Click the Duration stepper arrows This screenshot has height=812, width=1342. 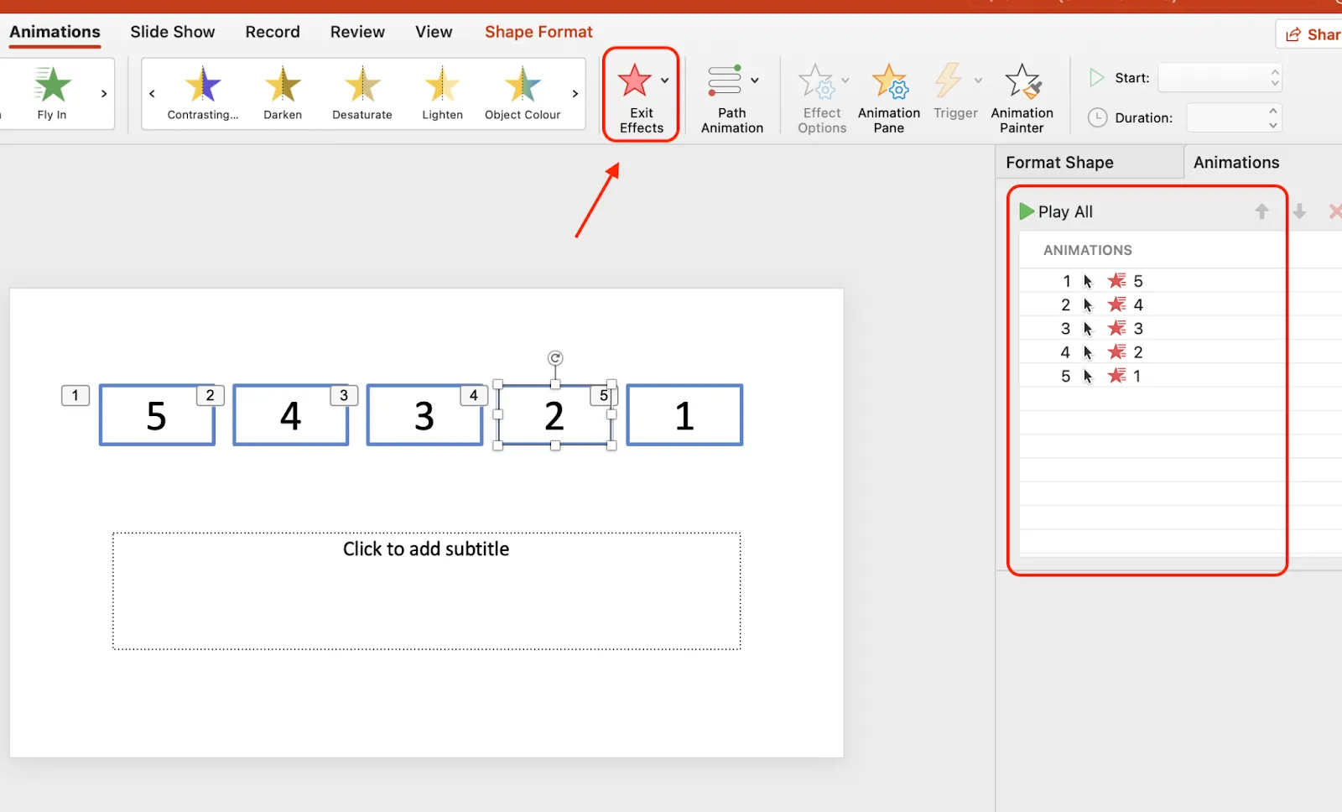click(1273, 117)
